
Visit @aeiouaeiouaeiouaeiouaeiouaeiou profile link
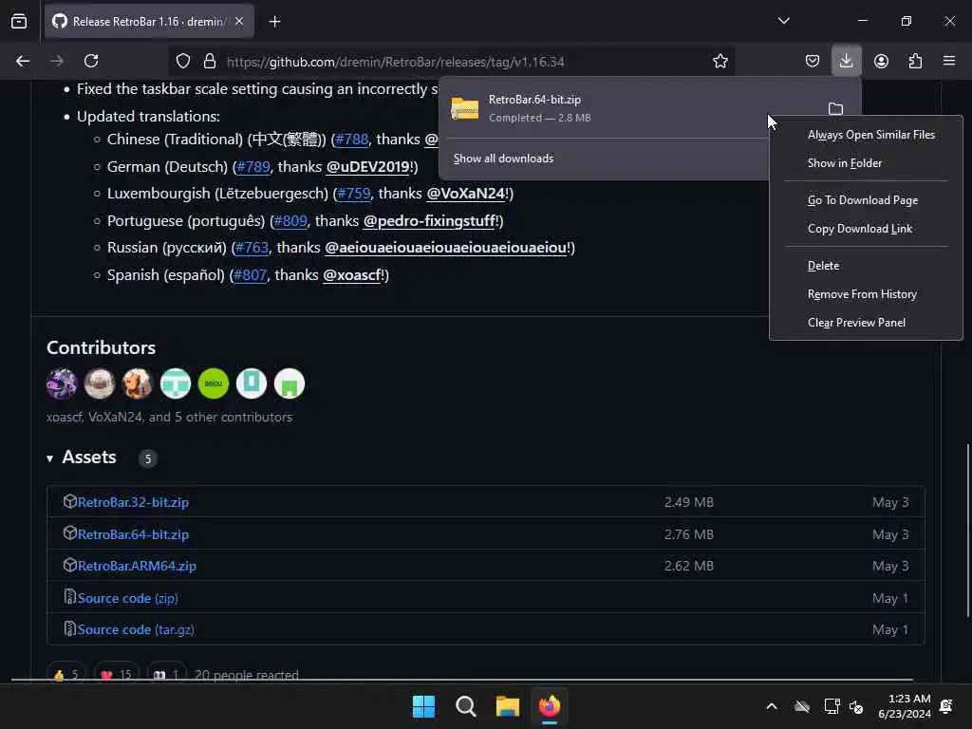[445, 248]
